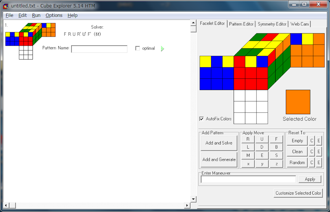Click the E button beside Empty
The height and width of the screenshot is (212, 330).
pos(319,141)
